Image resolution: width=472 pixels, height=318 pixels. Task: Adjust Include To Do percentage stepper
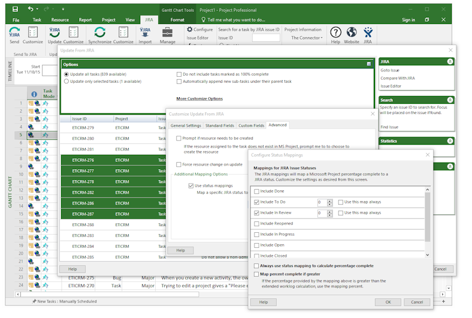[x=329, y=202]
